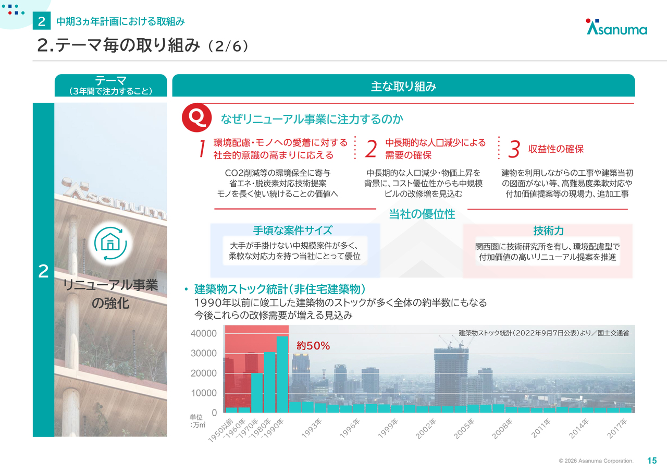Click the teal section number 2 badge in header
Screen dimensions: 667x472
(x=41, y=21)
